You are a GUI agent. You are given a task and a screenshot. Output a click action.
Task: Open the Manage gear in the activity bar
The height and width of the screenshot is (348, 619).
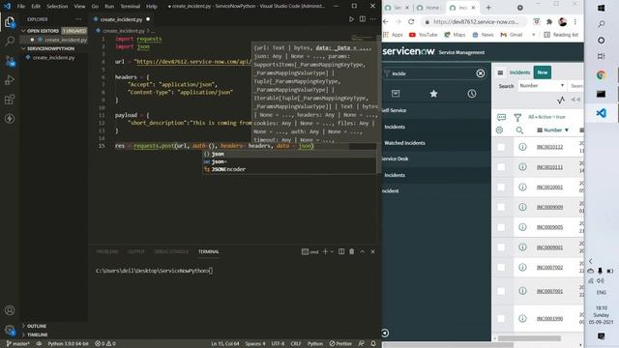tap(10, 330)
